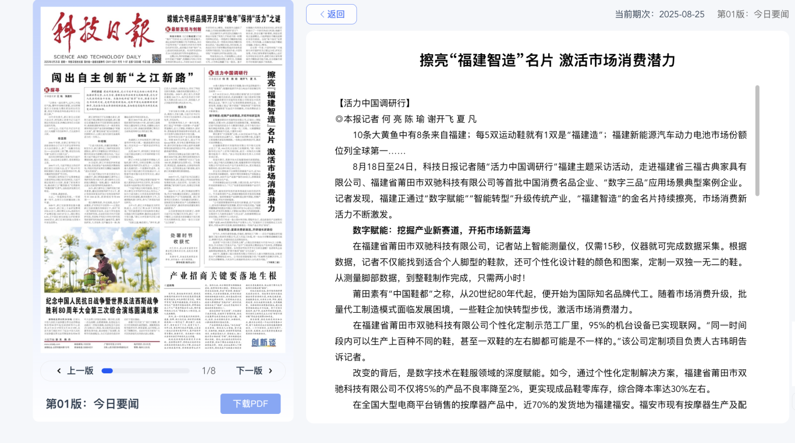This screenshot has height=443, width=795.
Task: Click the vertical 擦亮福建智造名片 headline on page
Action: (x=271, y=140)
